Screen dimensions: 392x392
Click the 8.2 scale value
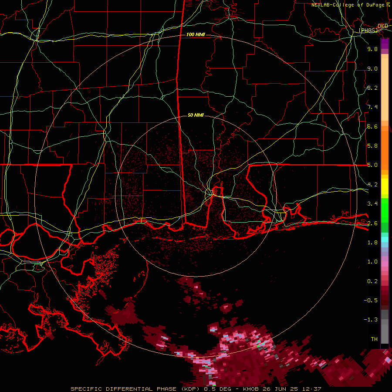pyautogui.click(x=372, y=88)
